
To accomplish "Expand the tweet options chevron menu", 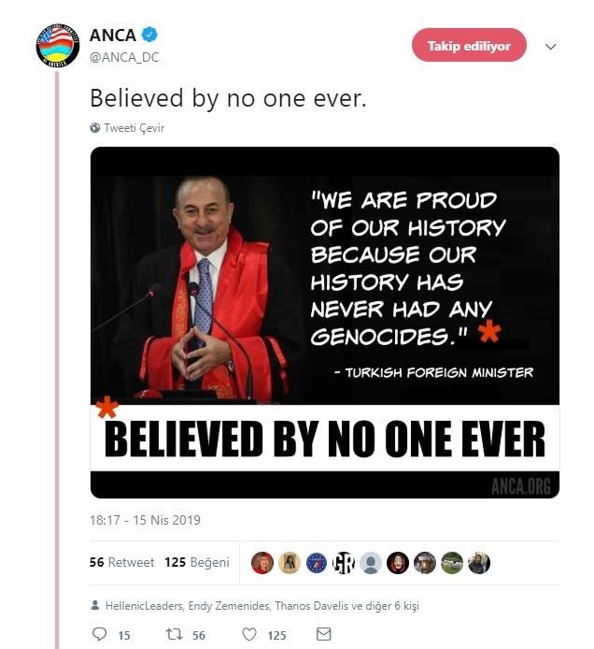I will pos(550,46).
